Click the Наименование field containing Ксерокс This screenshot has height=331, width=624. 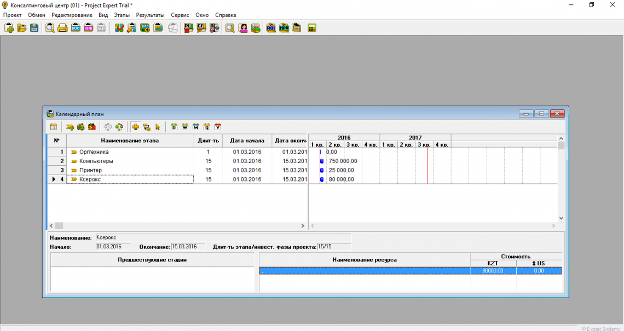pos(113,238)
